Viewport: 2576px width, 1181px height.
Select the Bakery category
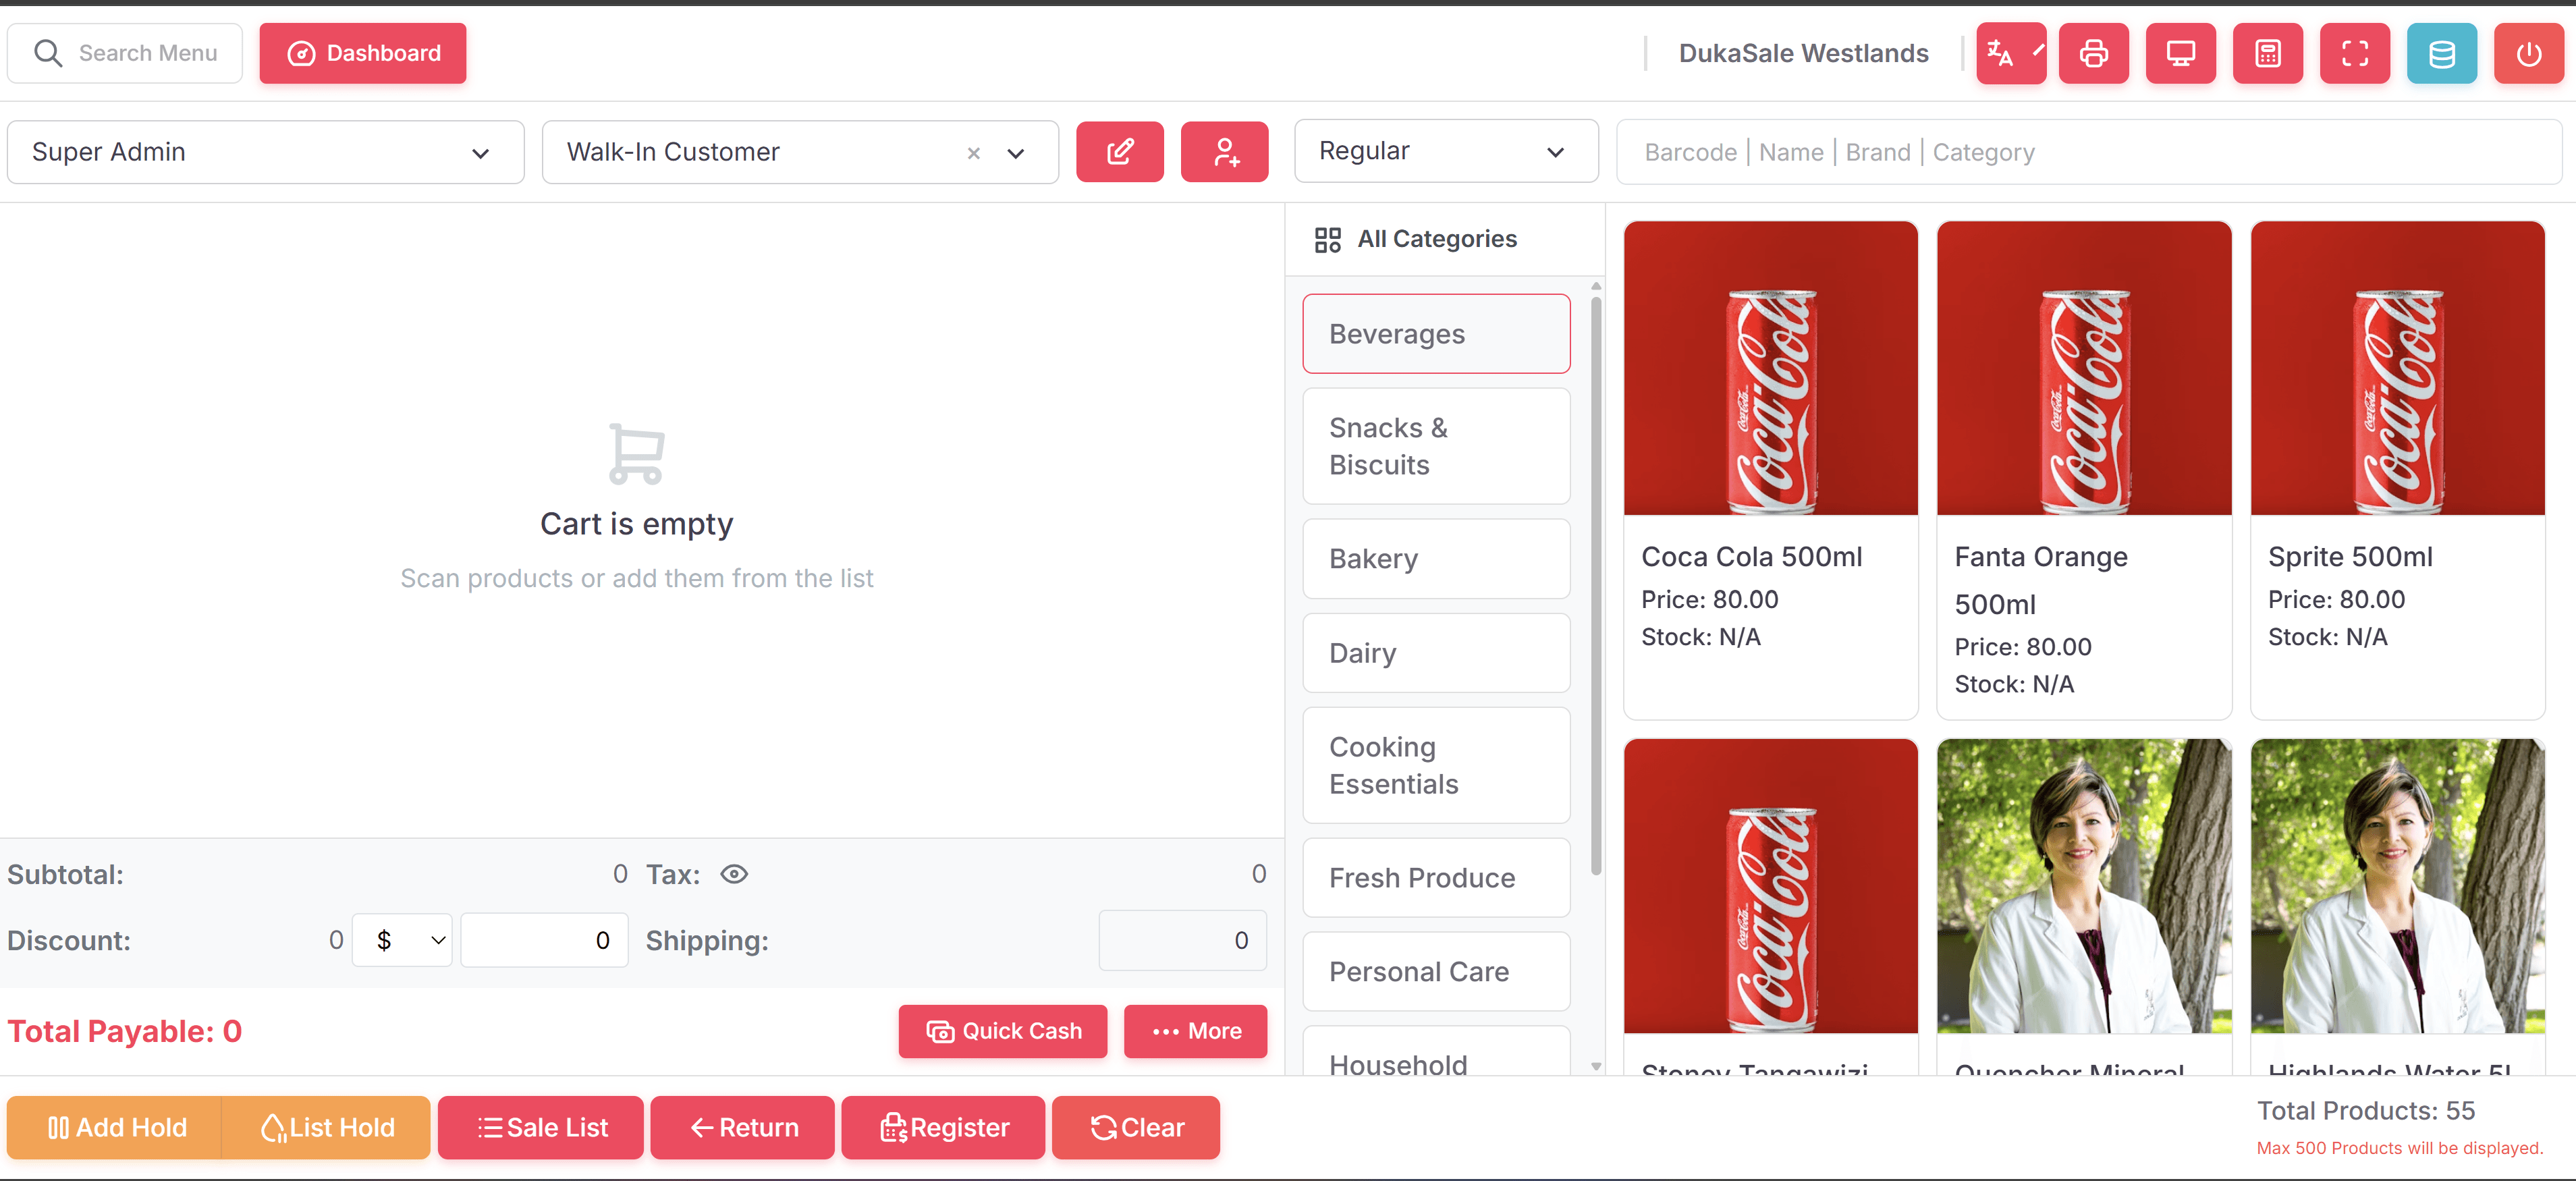(x=1436, y=559)
